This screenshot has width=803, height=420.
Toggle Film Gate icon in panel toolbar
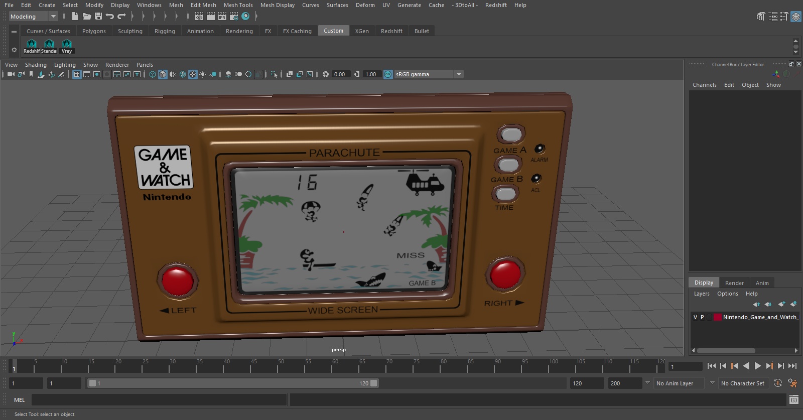click(87, 74)
